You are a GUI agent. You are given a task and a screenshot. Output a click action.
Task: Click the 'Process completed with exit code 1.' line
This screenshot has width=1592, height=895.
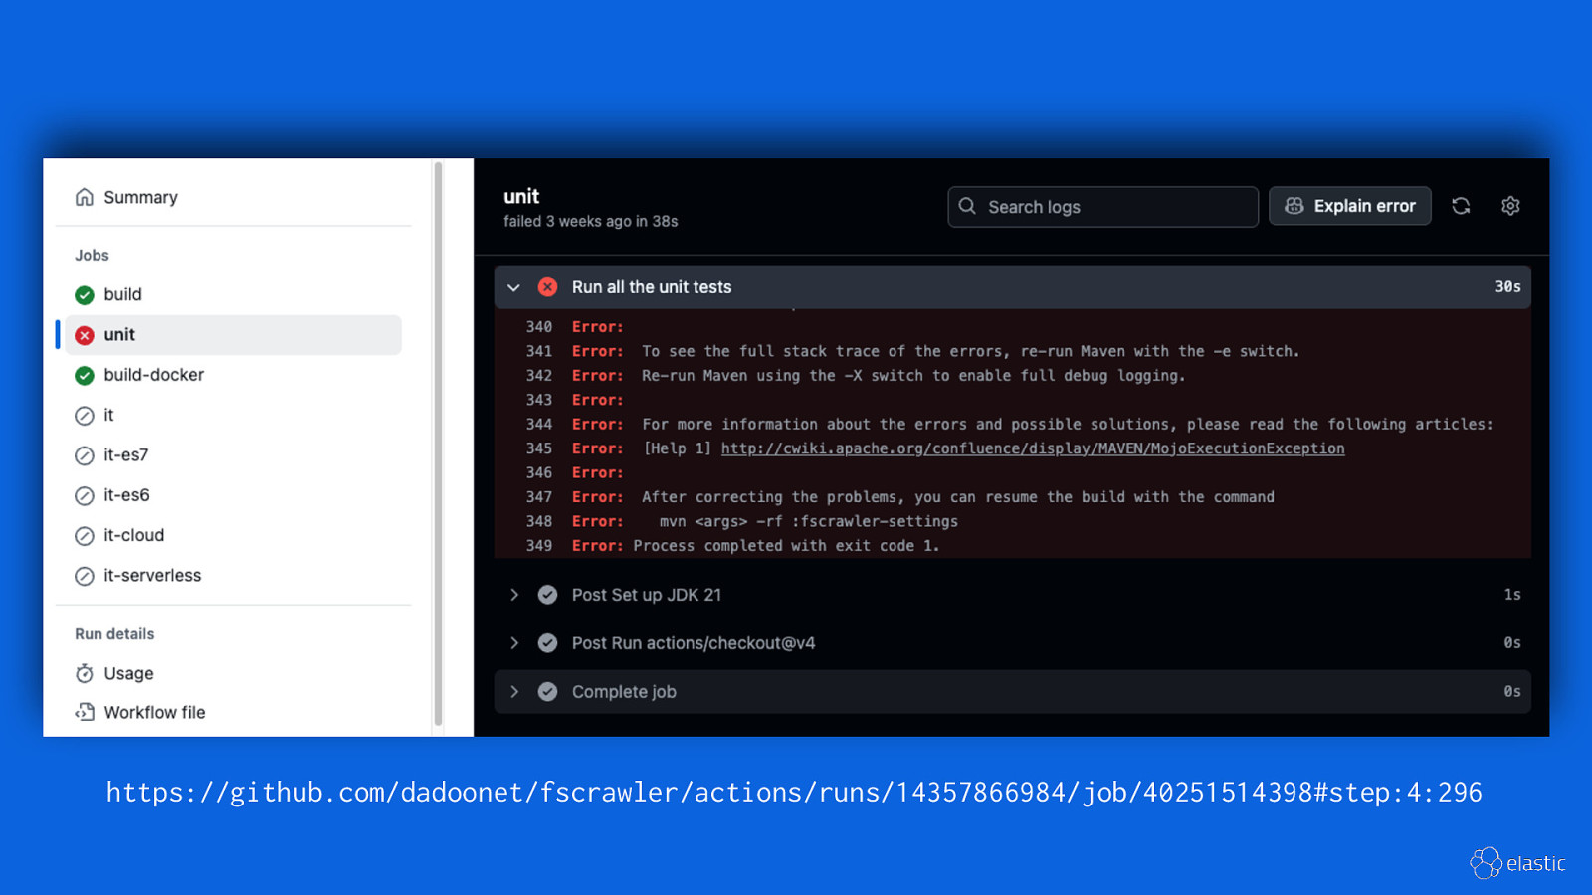pyautogui.click(x=786, y=546)
